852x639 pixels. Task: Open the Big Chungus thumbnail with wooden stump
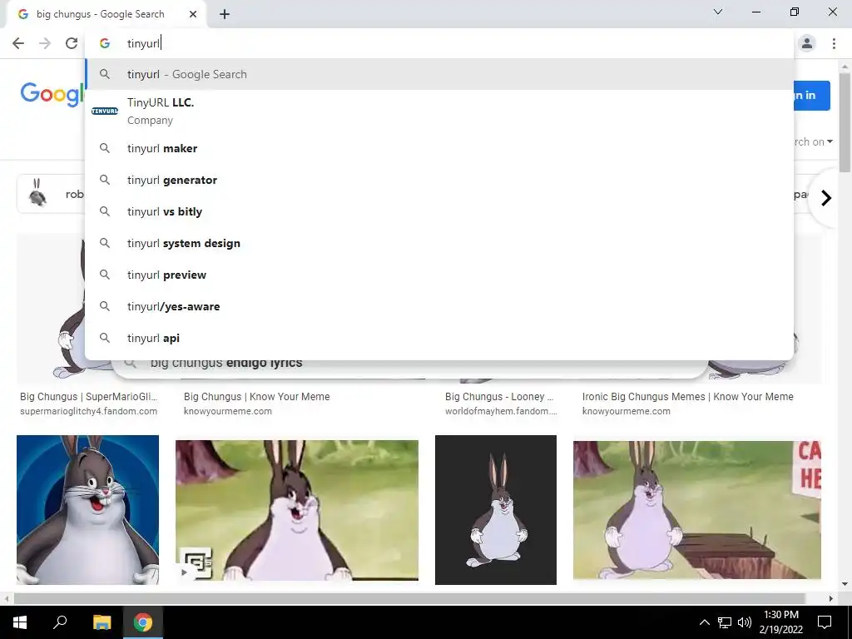(x=697, y=510)
